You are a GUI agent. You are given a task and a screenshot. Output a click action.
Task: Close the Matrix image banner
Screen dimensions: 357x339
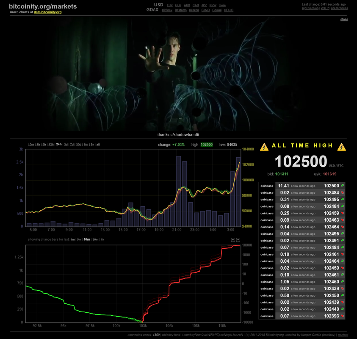point(344,19)
